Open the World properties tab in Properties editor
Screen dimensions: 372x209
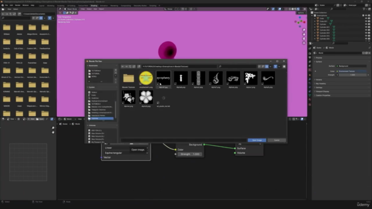(x=310, y=70)
